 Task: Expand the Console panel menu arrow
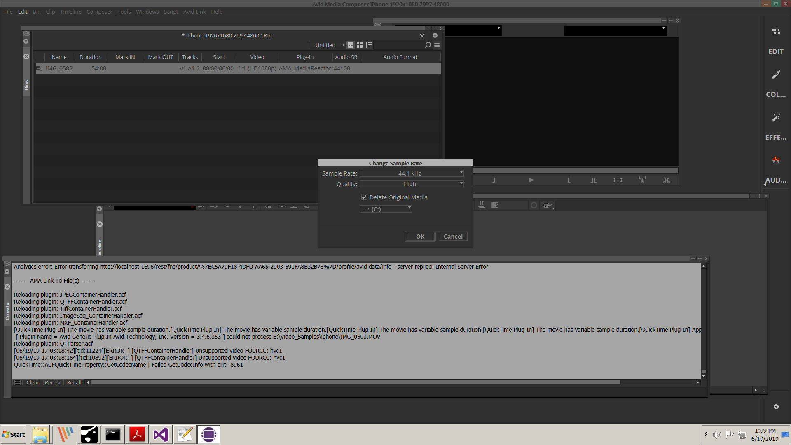pyautogui.click(x=7, y=272)
